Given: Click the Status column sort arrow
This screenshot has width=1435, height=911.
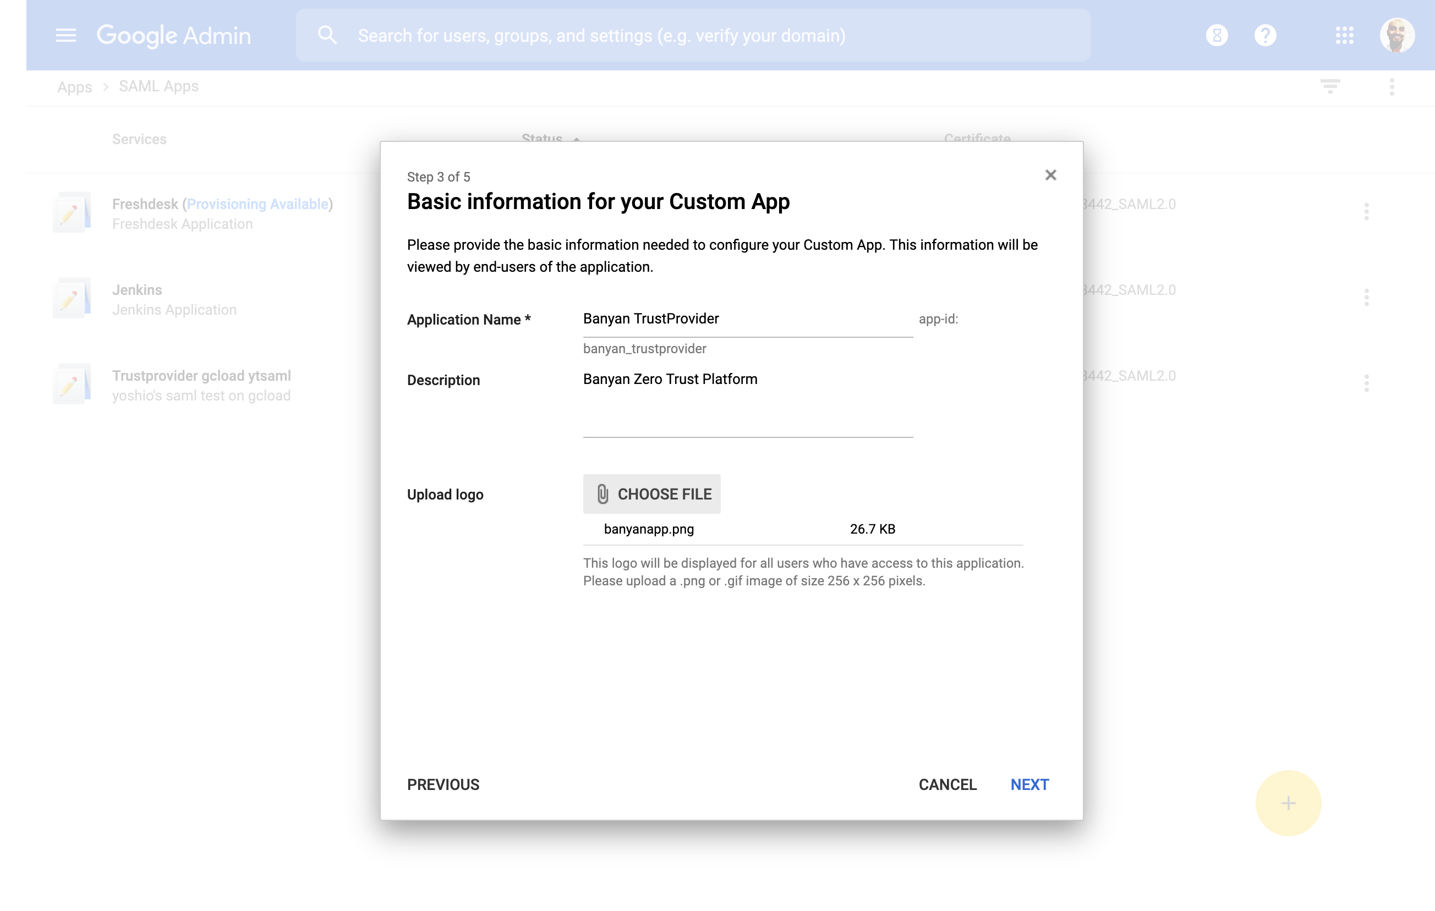Looking at the screenshot, I should pyautogui.click(x=576, y=139).
